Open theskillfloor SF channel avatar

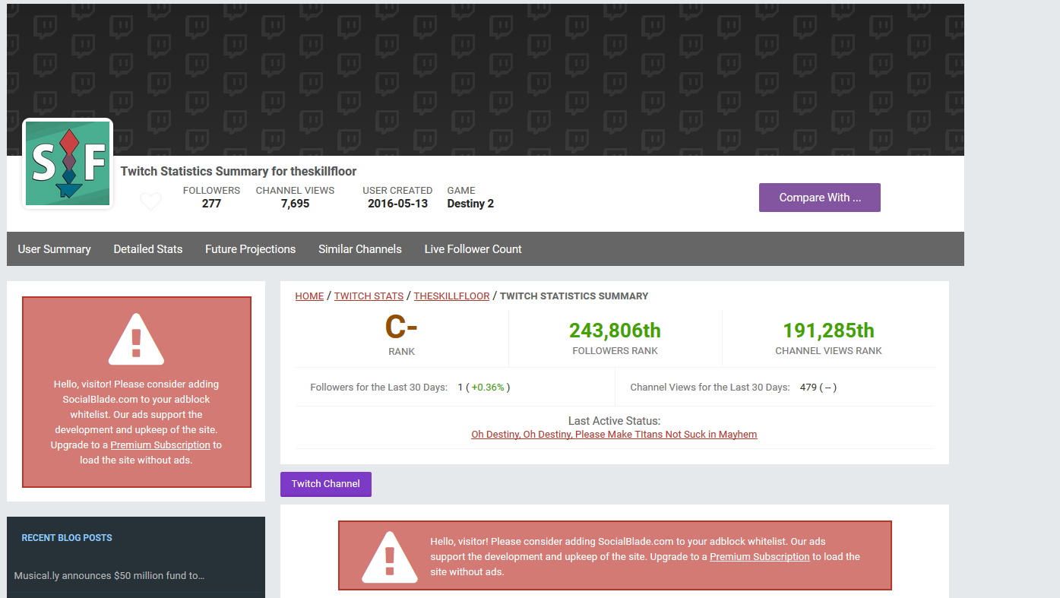(68, 163)
